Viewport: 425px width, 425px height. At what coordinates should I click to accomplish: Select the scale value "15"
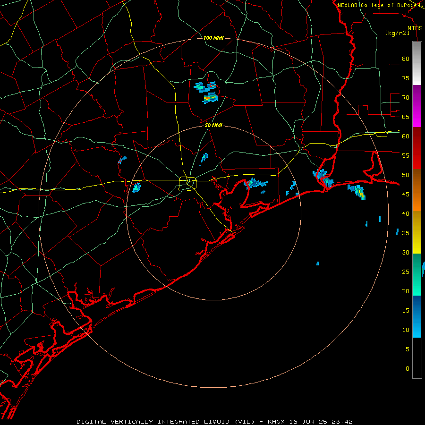coord(406,310)
